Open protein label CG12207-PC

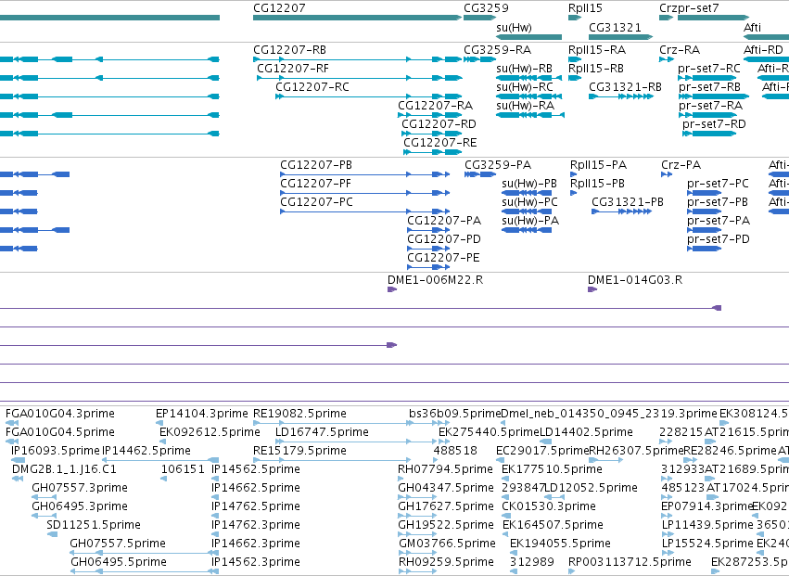pyautogui.click(x=316, y=202)
